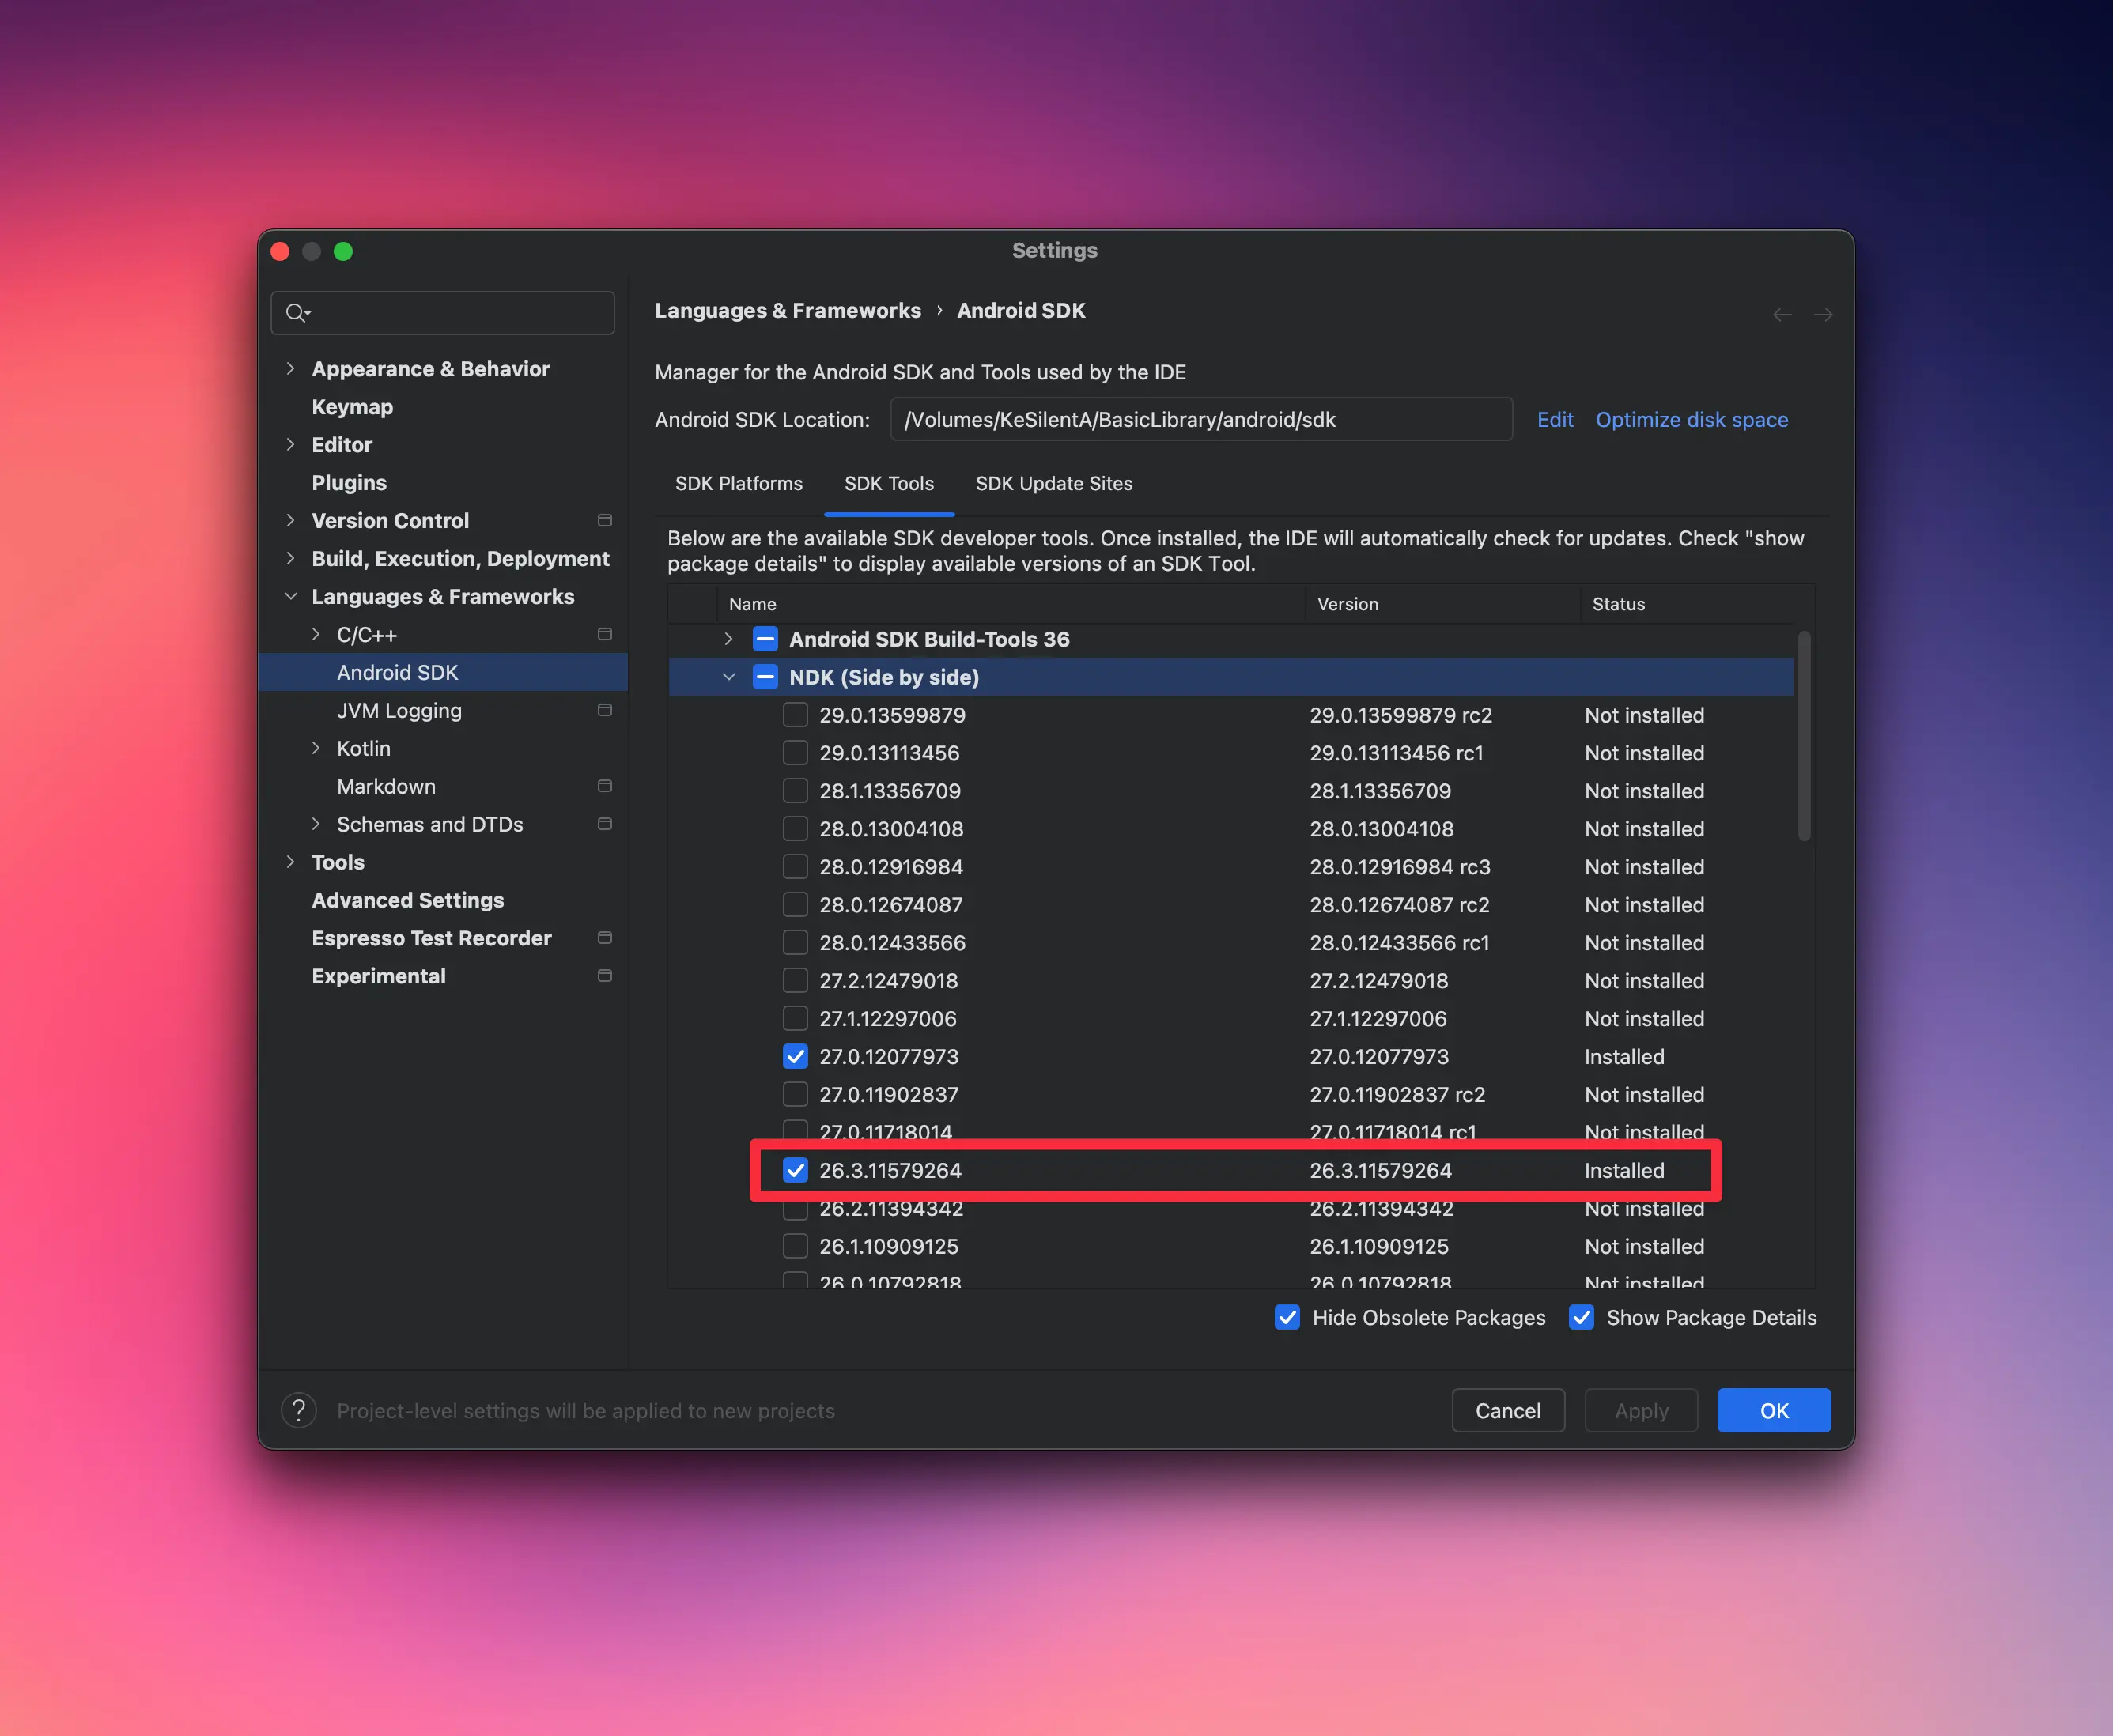Open JVM Logging settings

[399, 710]
